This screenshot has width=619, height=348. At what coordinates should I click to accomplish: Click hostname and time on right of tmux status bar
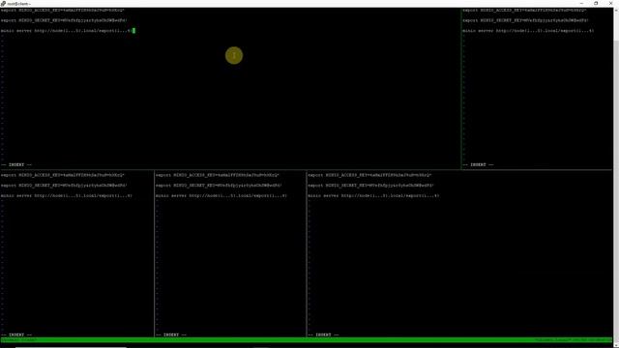[x=573, y=339]
